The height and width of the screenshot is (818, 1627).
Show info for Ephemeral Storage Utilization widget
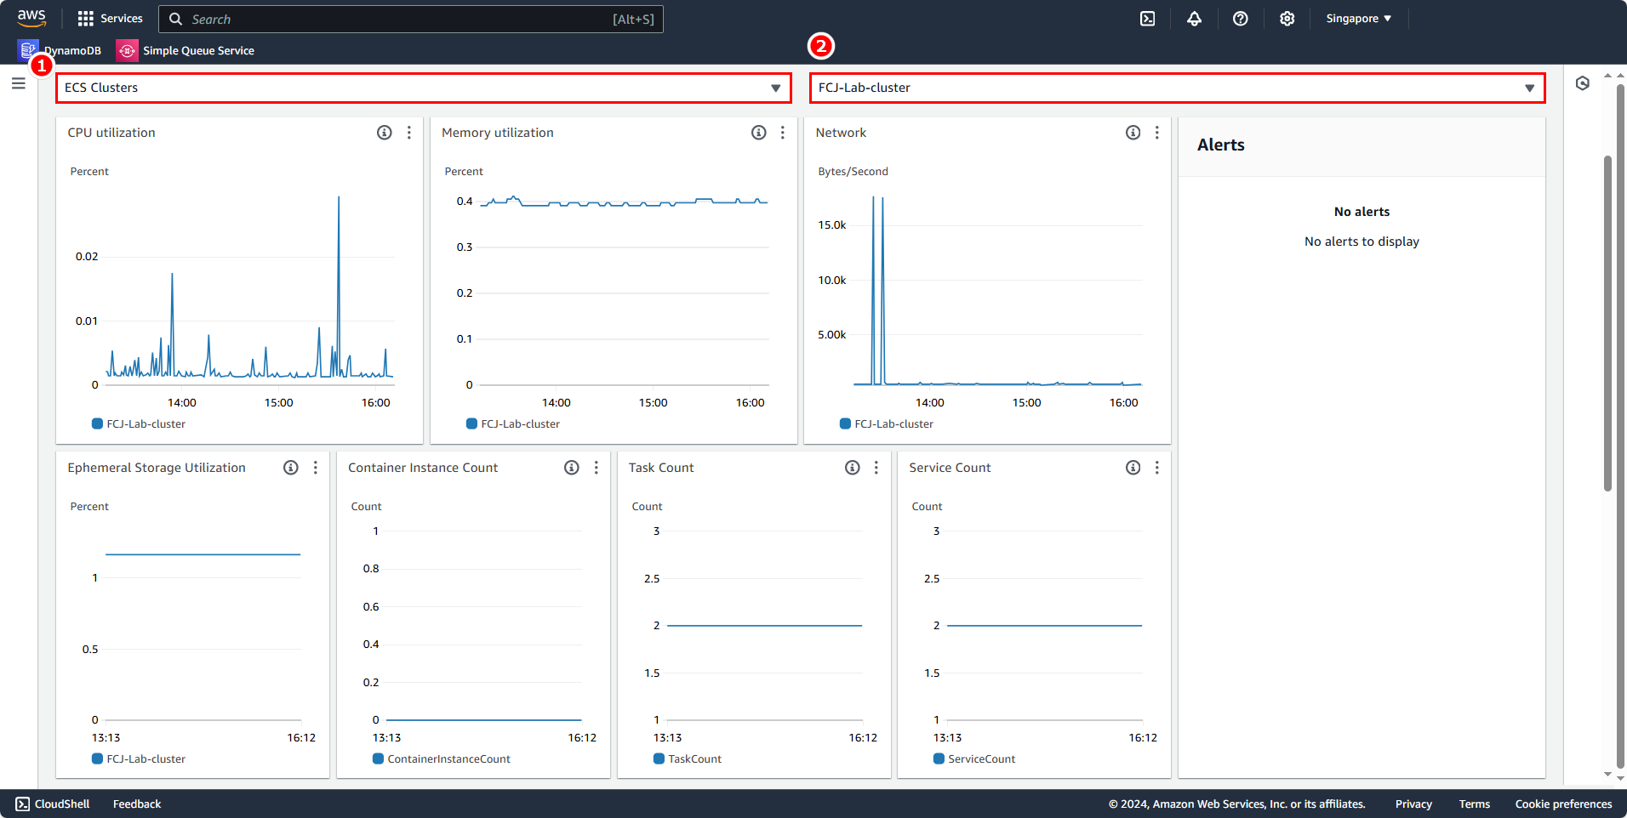(291, 468)
